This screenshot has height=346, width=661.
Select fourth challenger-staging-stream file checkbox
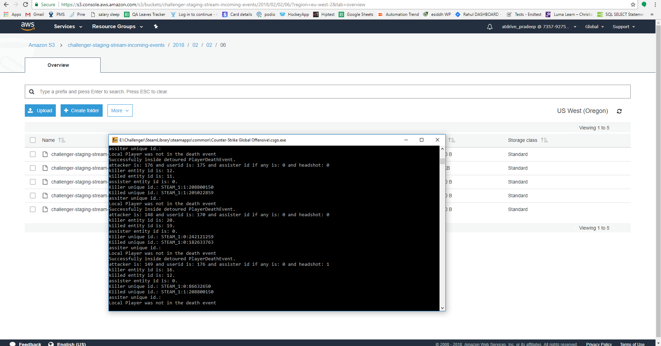click(x=33, y=196)
